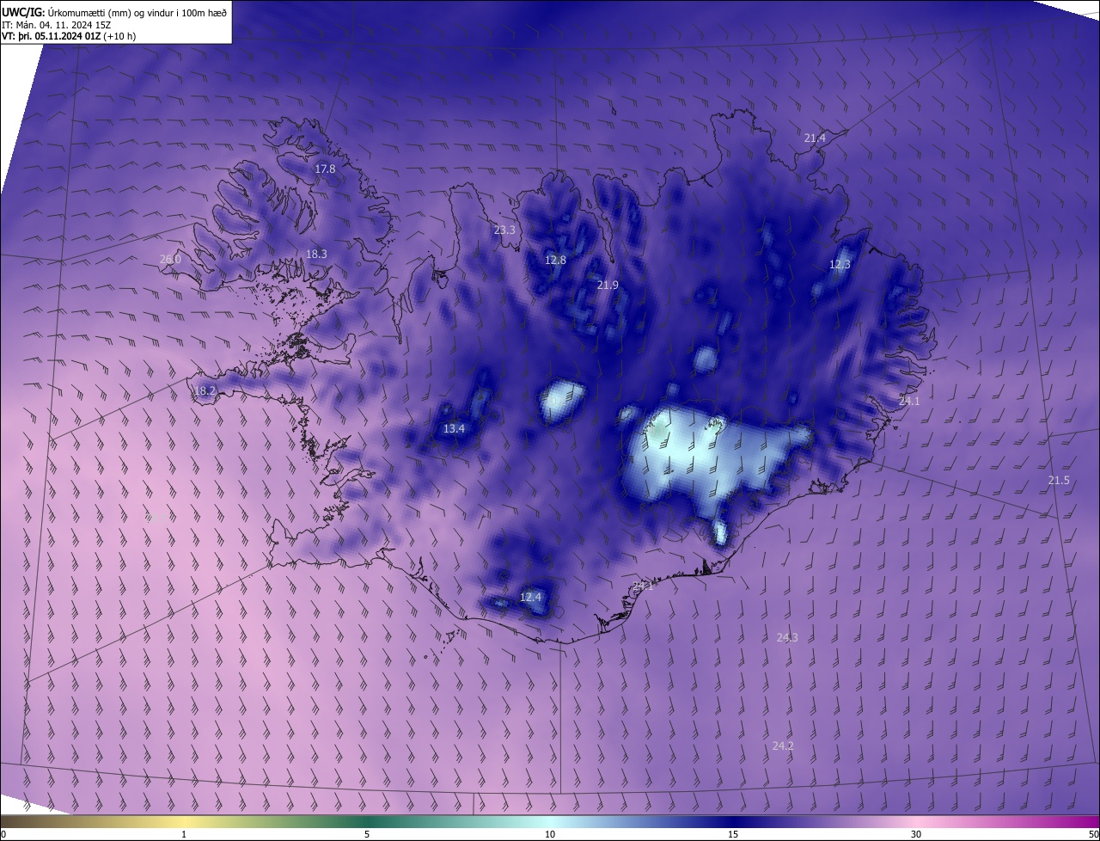Select the 17.8 value over the Westfjords
This screenshot has width=1100, height=841.
click(325, 169)
